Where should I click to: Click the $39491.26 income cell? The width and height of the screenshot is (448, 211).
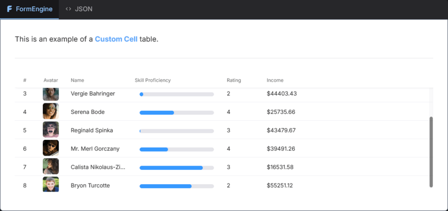coord(281,149)
